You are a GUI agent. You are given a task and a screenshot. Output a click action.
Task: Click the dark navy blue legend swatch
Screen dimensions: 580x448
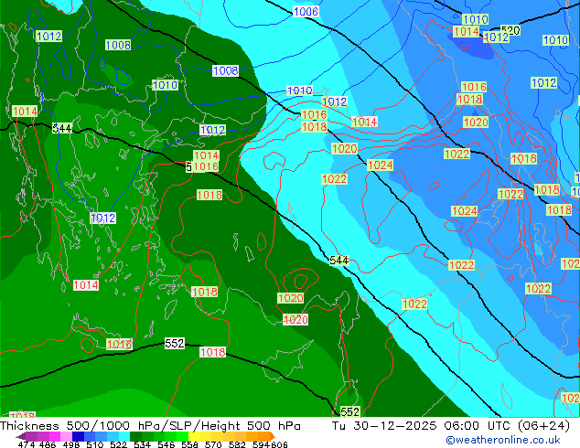78,436
